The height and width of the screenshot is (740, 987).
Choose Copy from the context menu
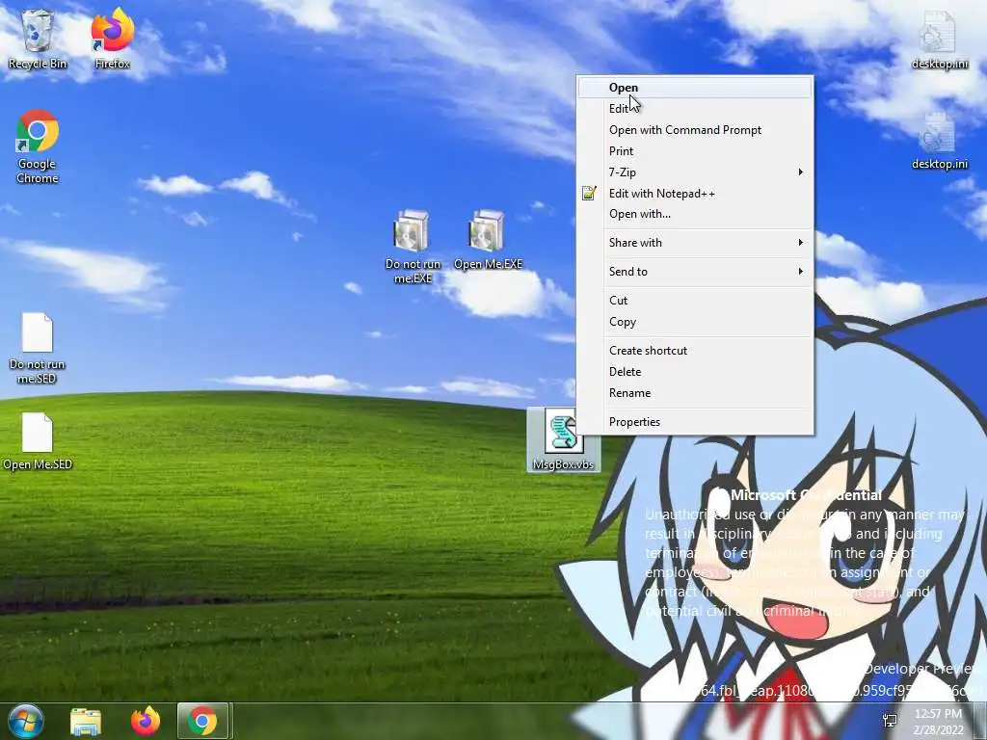click(695, 322)
